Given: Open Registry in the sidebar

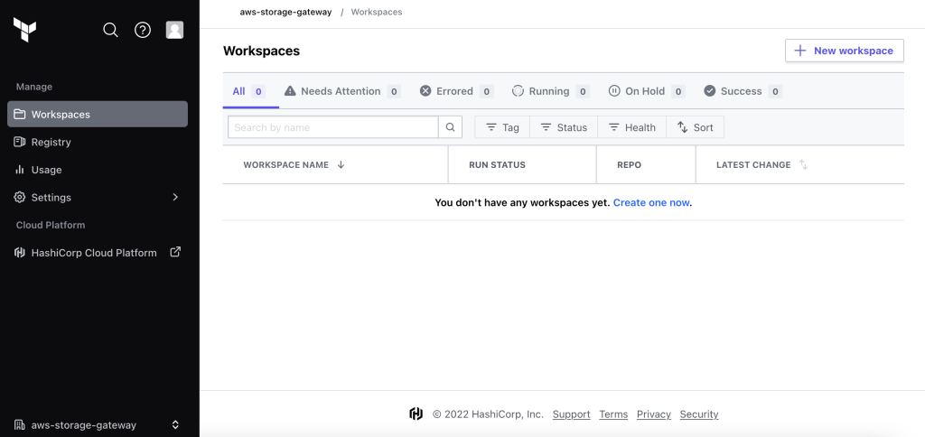Looking at the screenshot, I should click(x=98, y=142).
